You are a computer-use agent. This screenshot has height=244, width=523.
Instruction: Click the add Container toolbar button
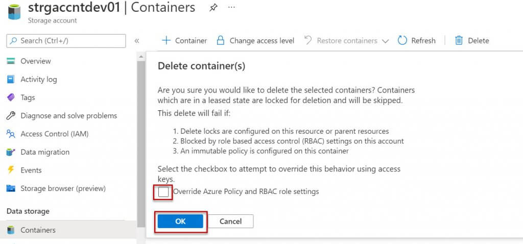point(184,41)
